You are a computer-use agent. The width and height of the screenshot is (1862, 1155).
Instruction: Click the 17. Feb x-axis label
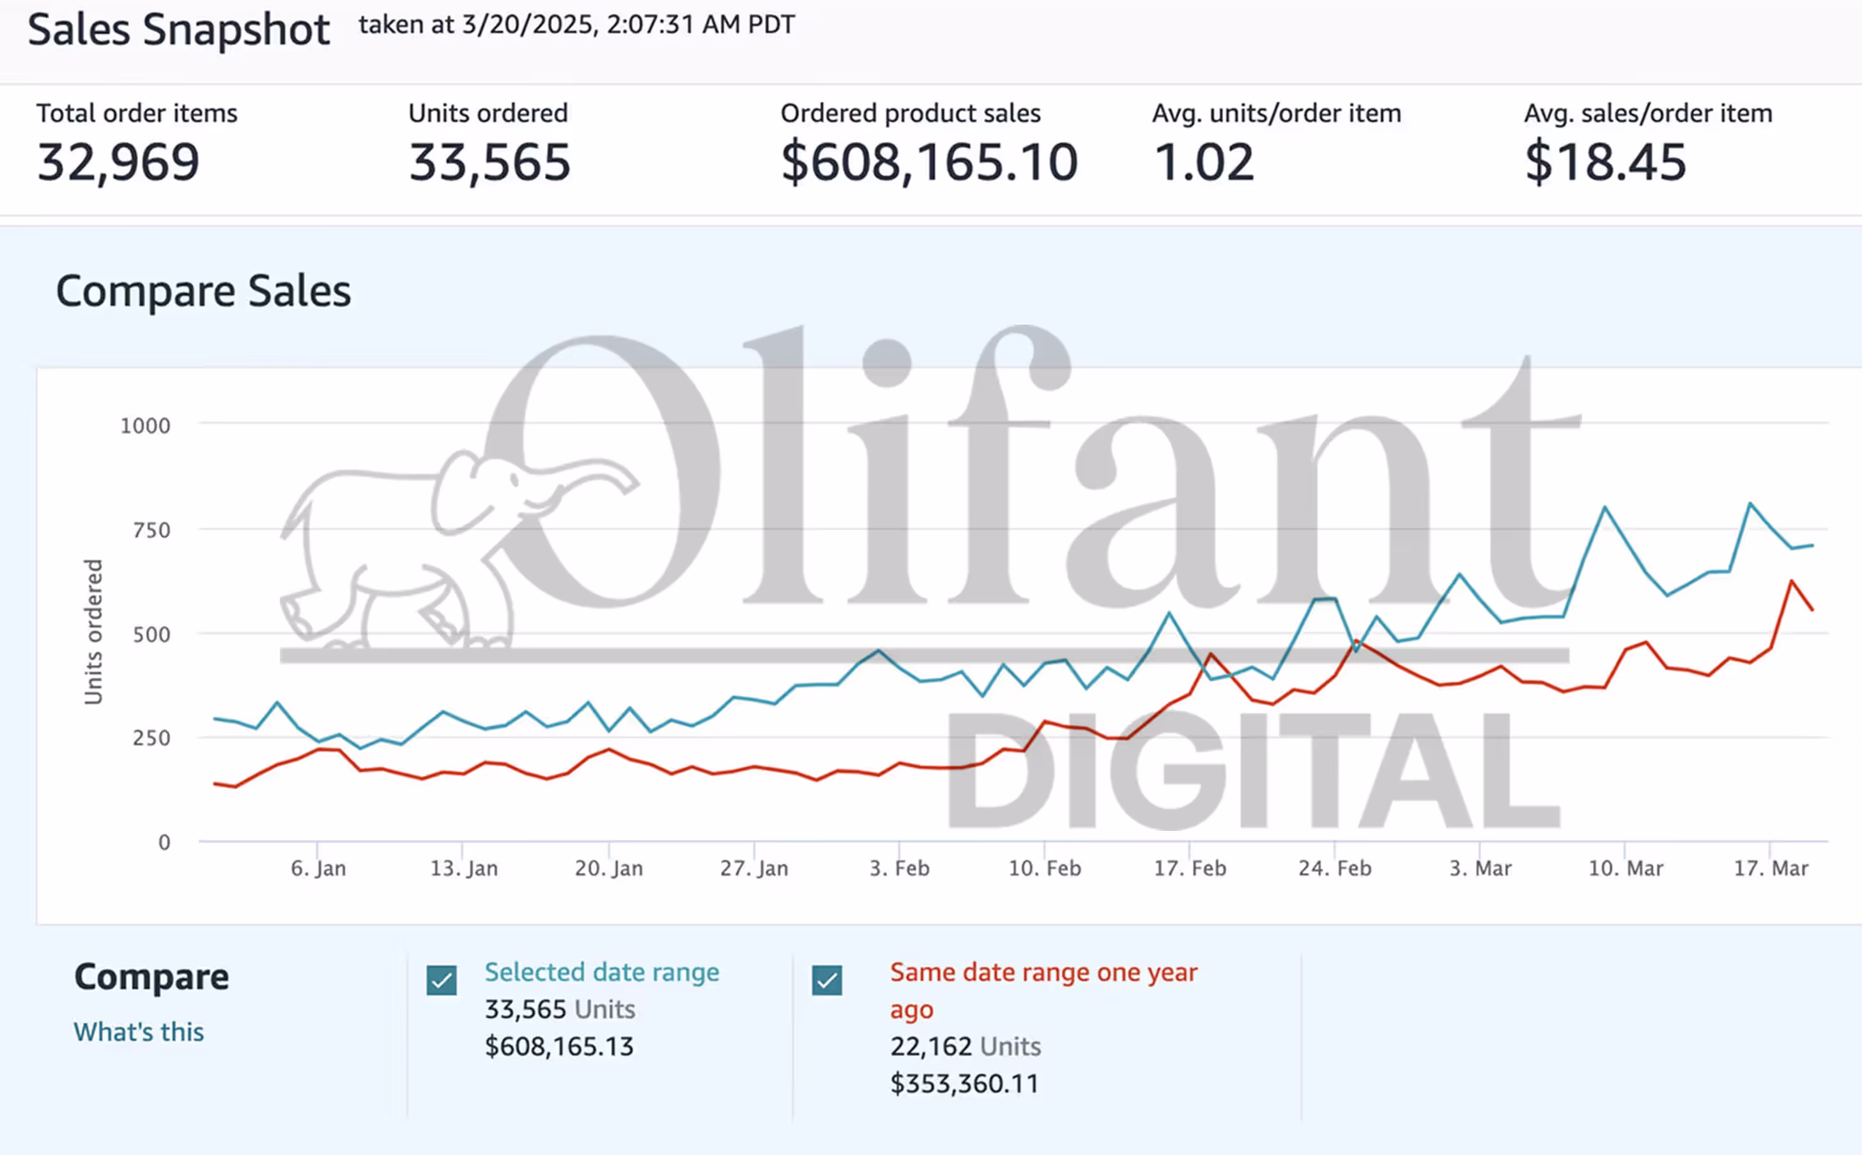1189,869
